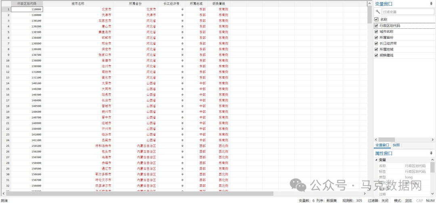Viewport: 436px width, 203px height.
Task: Click variables list horizontal scrollbar left arrow
Action: click(x=376, y=140)
